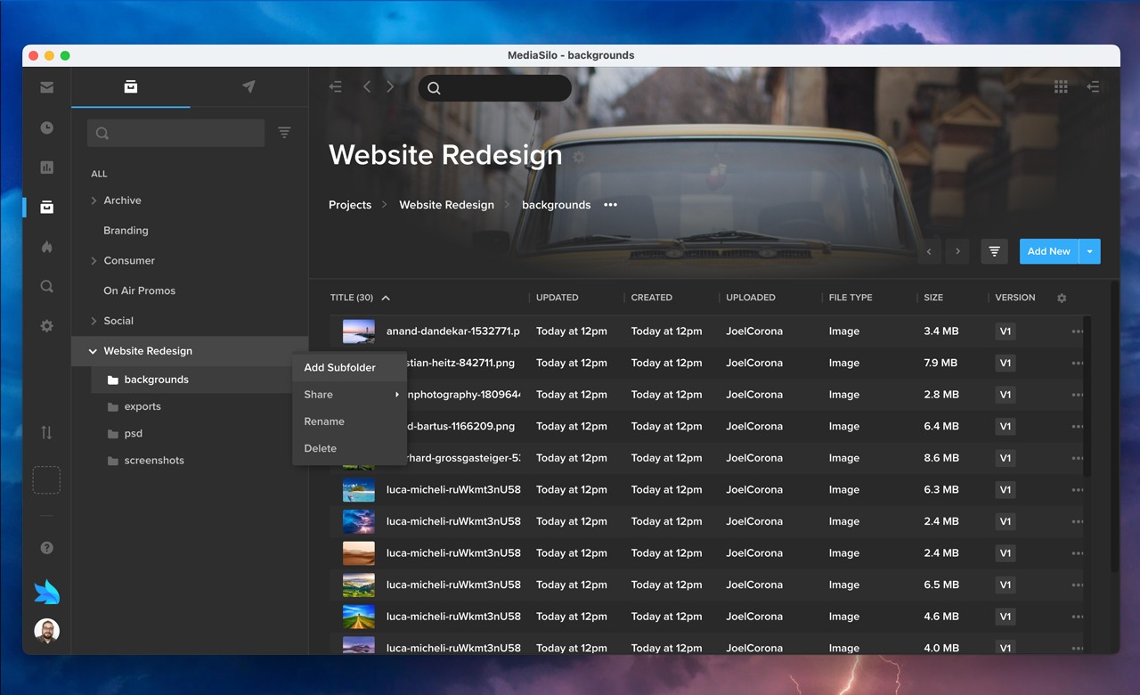This screenshot has height=695, width=1140.
Task: Open the help question mark icon
Action: pyautogui.click(x=46, y=548)
